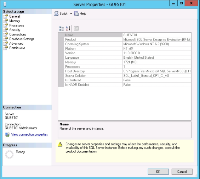This screenshot has width=200, height=179.
Task: Select the Connections page
Action: tap(18, 35)
